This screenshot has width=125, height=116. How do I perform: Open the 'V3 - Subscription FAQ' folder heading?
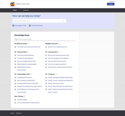click(x=22, y=74)
